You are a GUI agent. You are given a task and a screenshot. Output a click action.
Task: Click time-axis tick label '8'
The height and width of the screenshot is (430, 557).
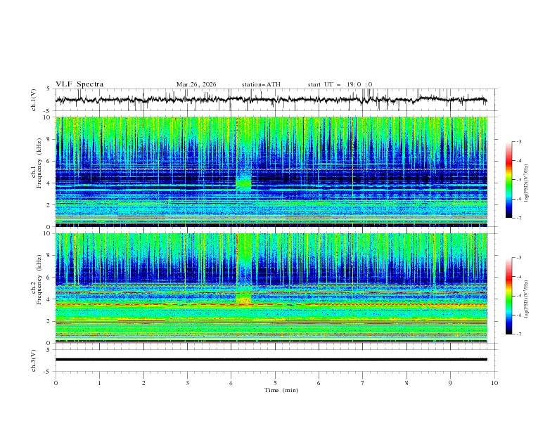406,383
